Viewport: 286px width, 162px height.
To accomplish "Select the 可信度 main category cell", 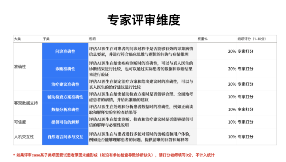I will pos(20,122).
